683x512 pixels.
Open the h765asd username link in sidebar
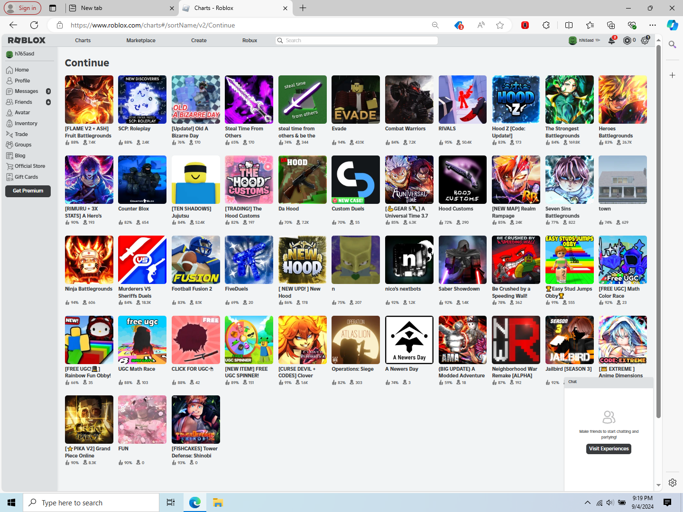tap(24, 54)
